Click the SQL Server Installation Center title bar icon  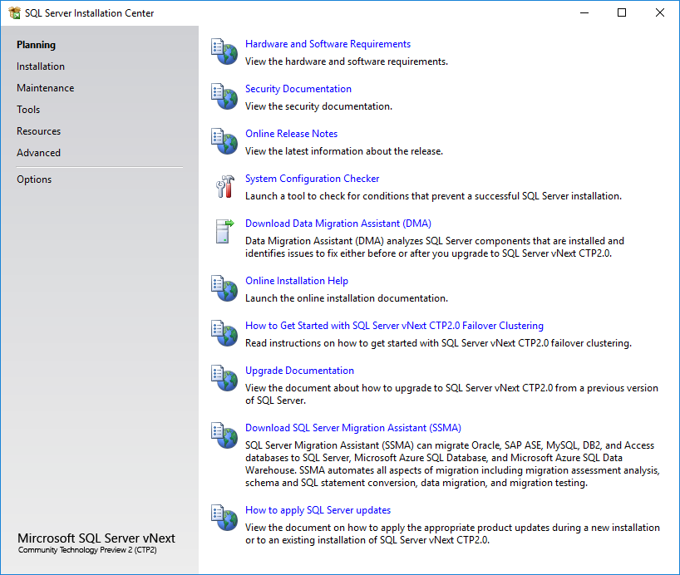[12, 13]
